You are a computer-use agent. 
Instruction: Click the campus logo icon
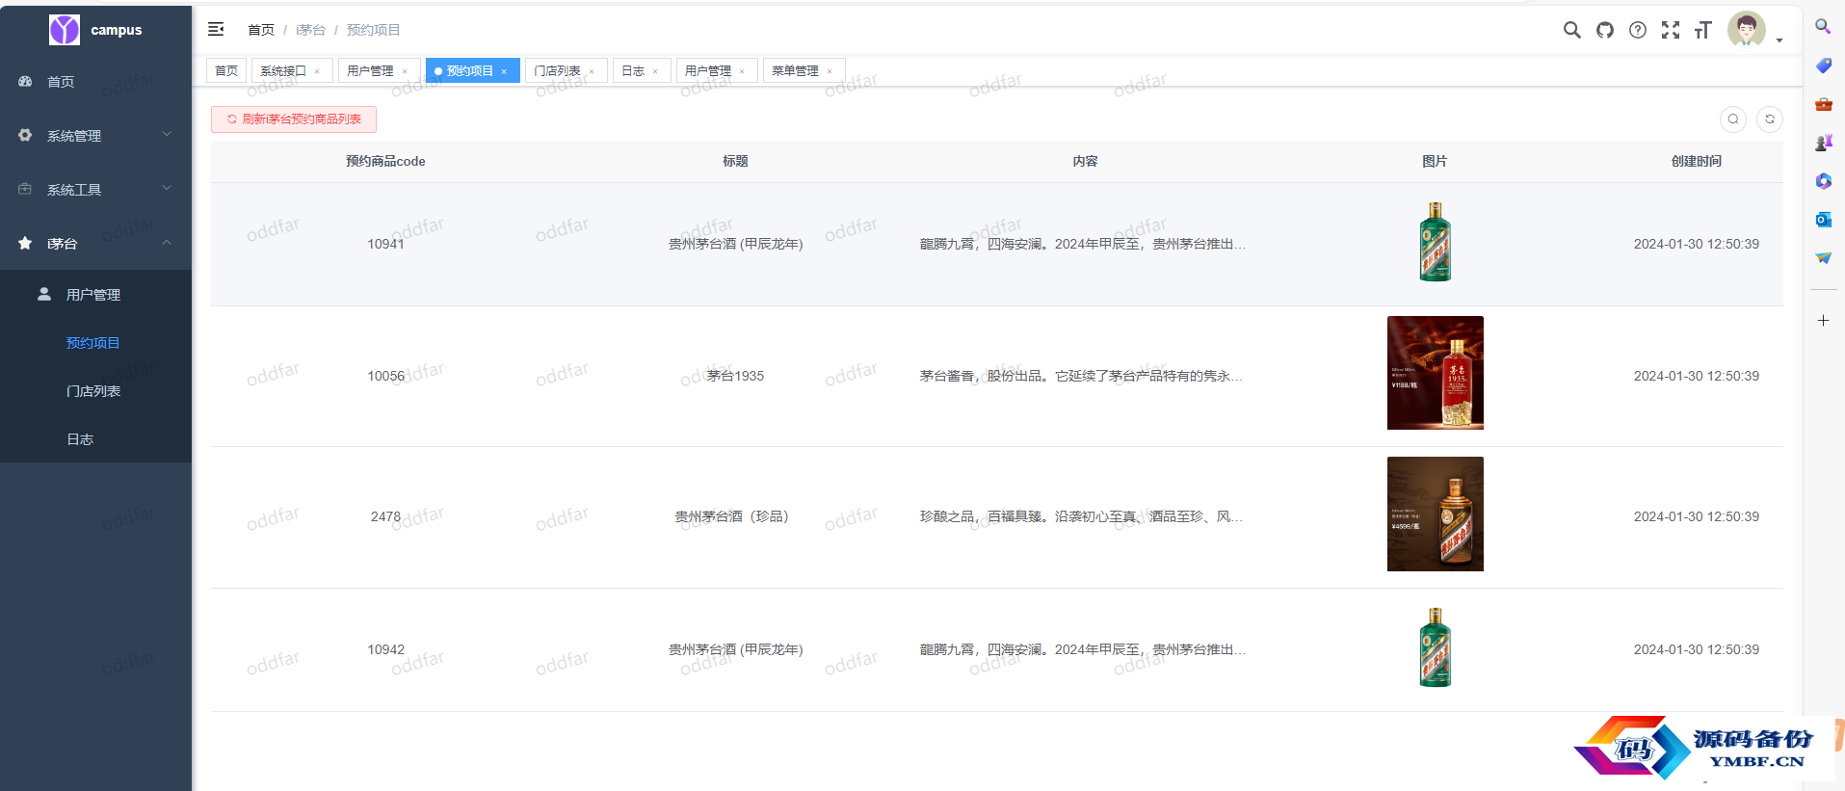(65, 30)
